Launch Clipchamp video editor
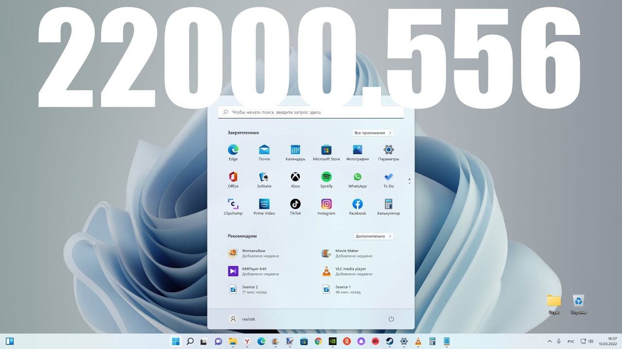622x349 pixels. pos(233,206)
